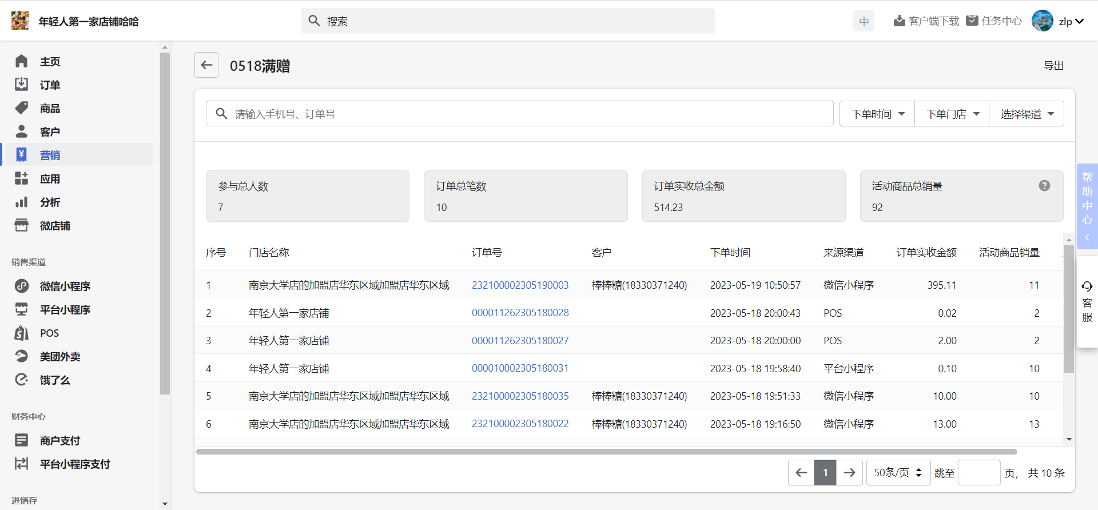The width and height of the screenshot is (1098, 510).
Task: Click the table horizontal scrollbar
Action: pos(606,452)
